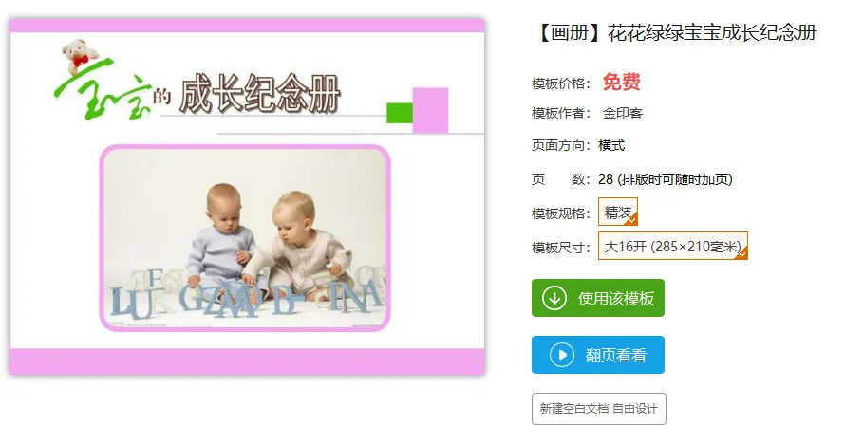Click 翻页看看 to preview pages
Viewport: 845px width, 444px height.
point(597,355)
